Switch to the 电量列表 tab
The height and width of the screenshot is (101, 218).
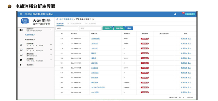pos(60,24)
